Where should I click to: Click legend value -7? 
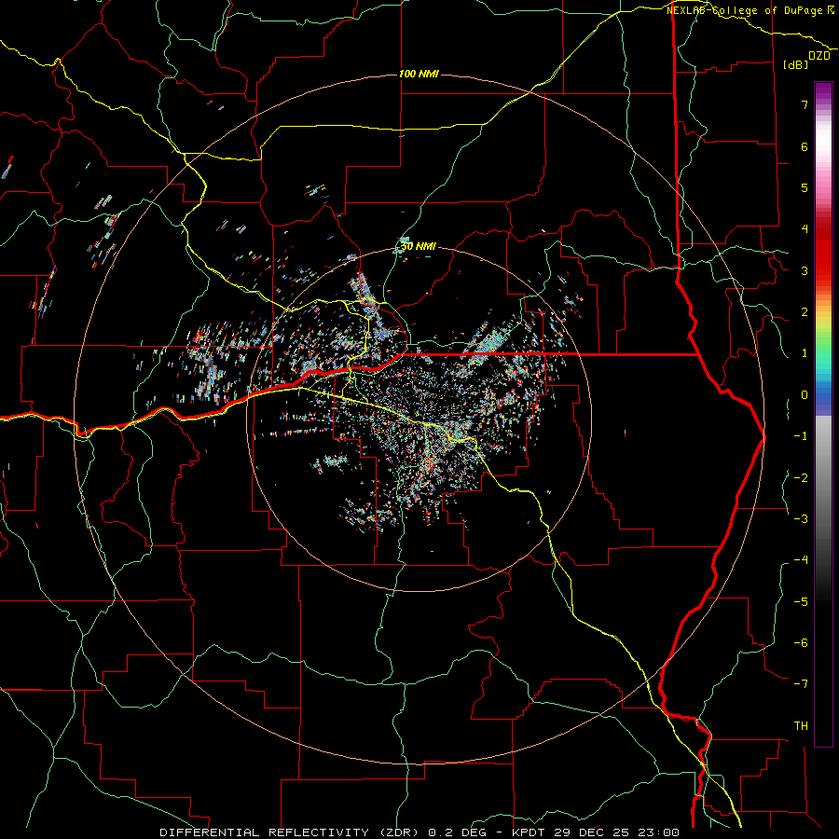coord(801,684)
